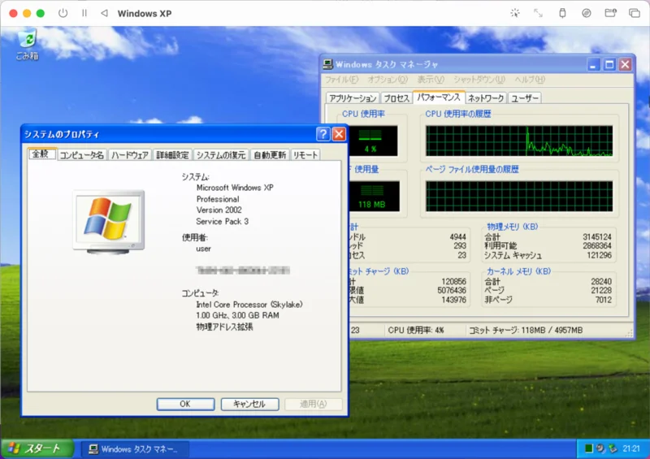Click the OK button
650x459 pixels.
tap(186, 404)
